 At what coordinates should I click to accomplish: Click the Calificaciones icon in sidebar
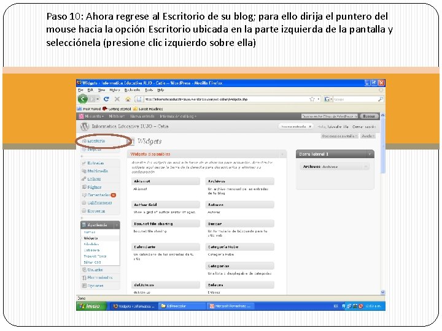click(83, 203)
